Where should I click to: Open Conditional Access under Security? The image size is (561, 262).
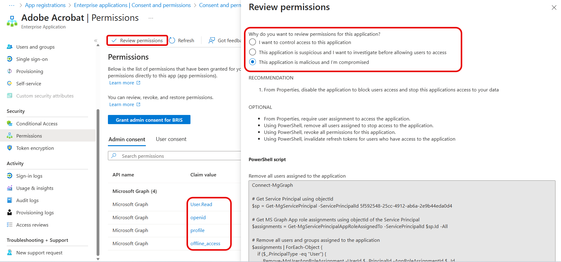[37, 124]
